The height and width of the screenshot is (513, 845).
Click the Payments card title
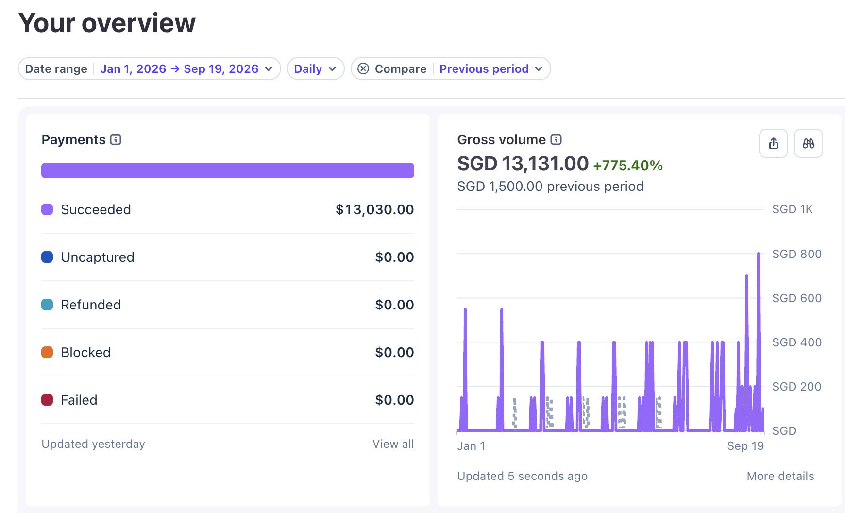(x=73, y=140)
